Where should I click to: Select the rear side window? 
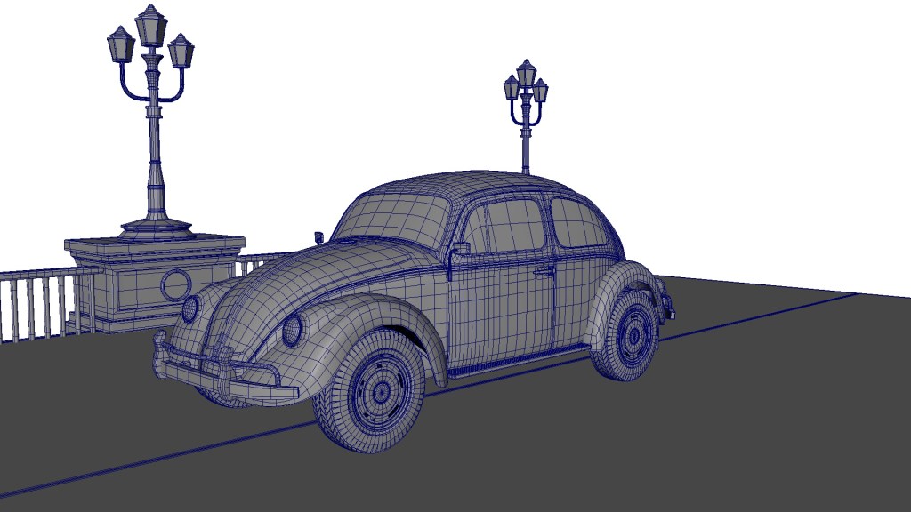tap(578, 223)
